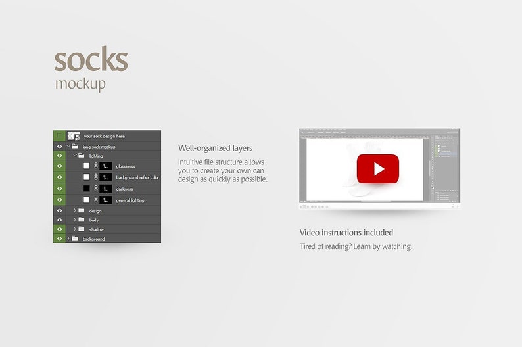Click the shadow group folder icon
Image resolution: width=522 pixels, height=347 pixels.
(82, 229)
